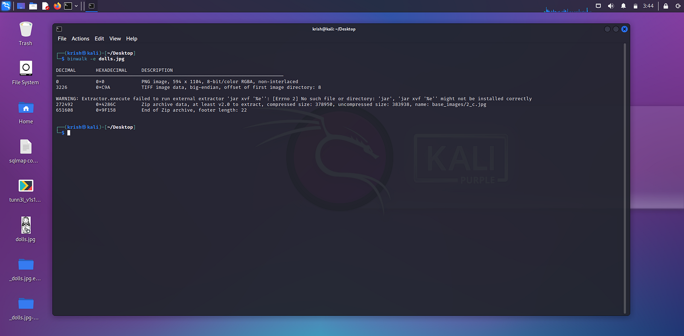Toggle the display tray icon
The height and width of the screenshot is (336, 684).
click(x=598, y=6)
